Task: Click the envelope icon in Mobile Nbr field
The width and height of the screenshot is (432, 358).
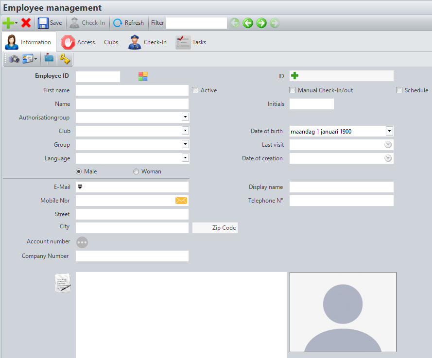Action: click(181, 201)
